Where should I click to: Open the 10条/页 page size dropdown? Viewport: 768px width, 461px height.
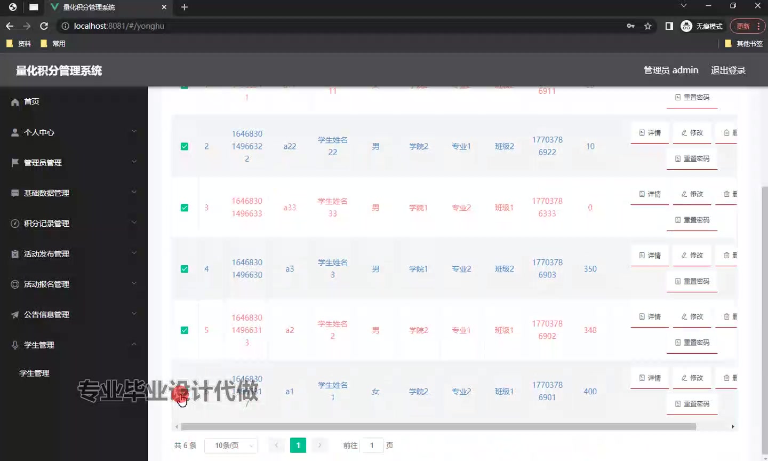pyautogui.click(x=231, y=445)
